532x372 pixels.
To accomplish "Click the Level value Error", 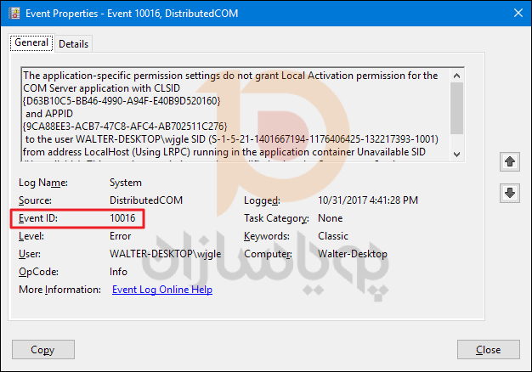I will tap(120, 236).
